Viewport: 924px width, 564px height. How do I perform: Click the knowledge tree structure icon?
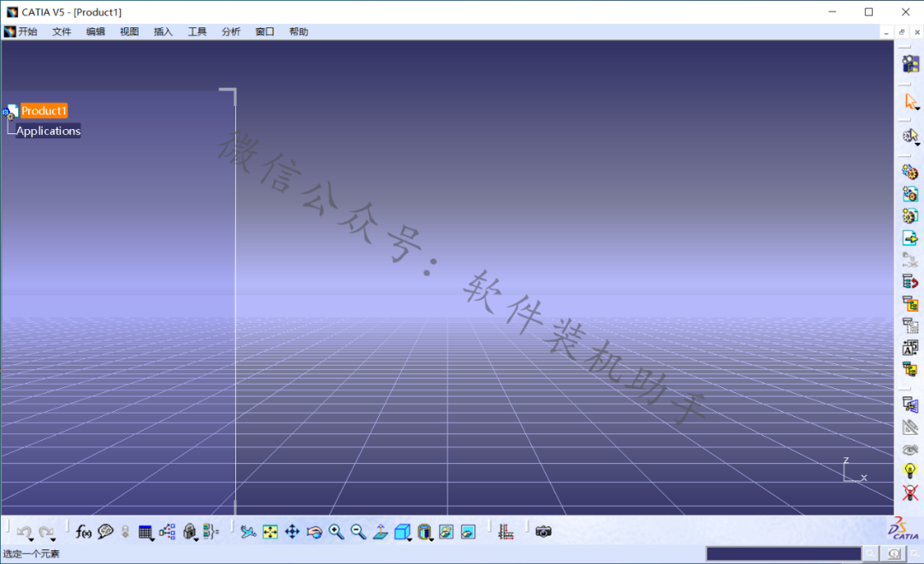point(168,532)
